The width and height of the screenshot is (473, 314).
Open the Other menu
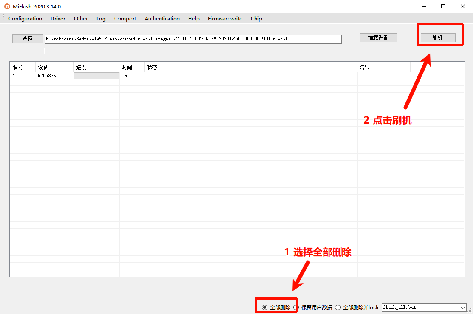[81, 19]
